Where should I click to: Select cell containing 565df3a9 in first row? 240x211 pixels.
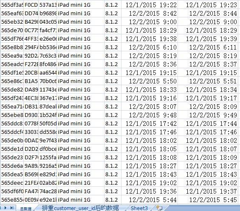pyautogui.click(x=12, y=5)
